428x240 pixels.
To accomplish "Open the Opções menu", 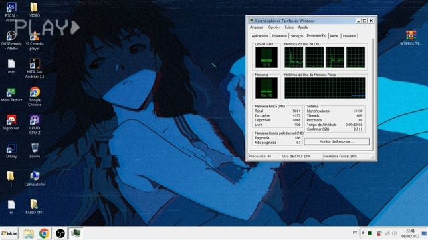I will [x=274, y=27].
